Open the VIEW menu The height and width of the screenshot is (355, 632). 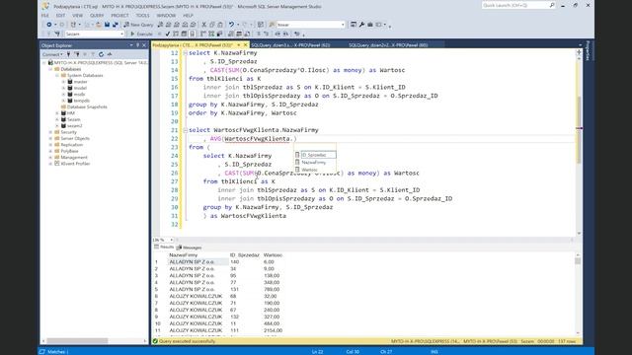point(77,16)
